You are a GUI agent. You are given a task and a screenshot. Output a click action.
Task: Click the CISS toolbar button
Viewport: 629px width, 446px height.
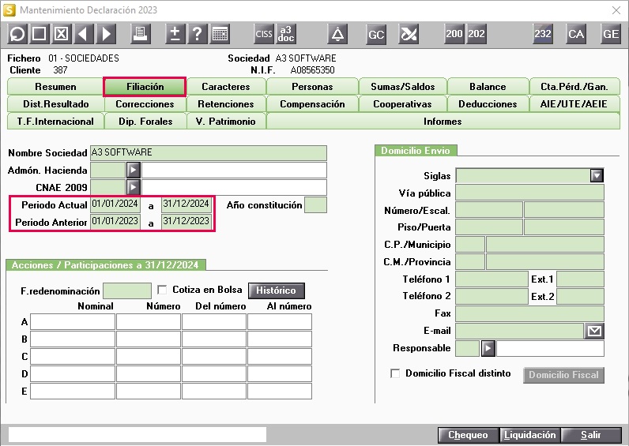pos(264,34)
